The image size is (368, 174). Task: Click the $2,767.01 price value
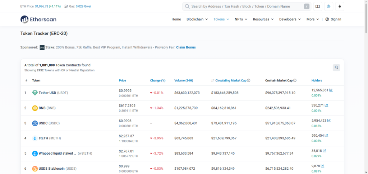126,151
